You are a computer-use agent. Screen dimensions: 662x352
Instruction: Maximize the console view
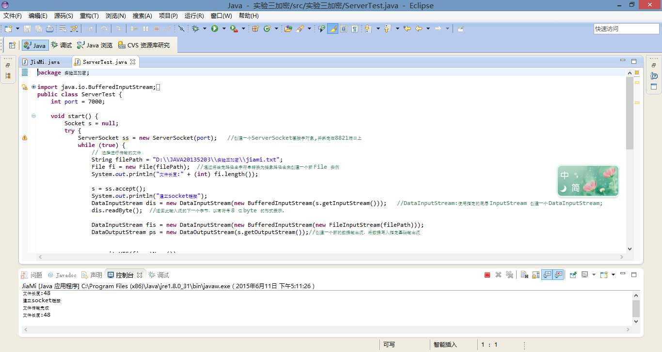pos(633,275)
